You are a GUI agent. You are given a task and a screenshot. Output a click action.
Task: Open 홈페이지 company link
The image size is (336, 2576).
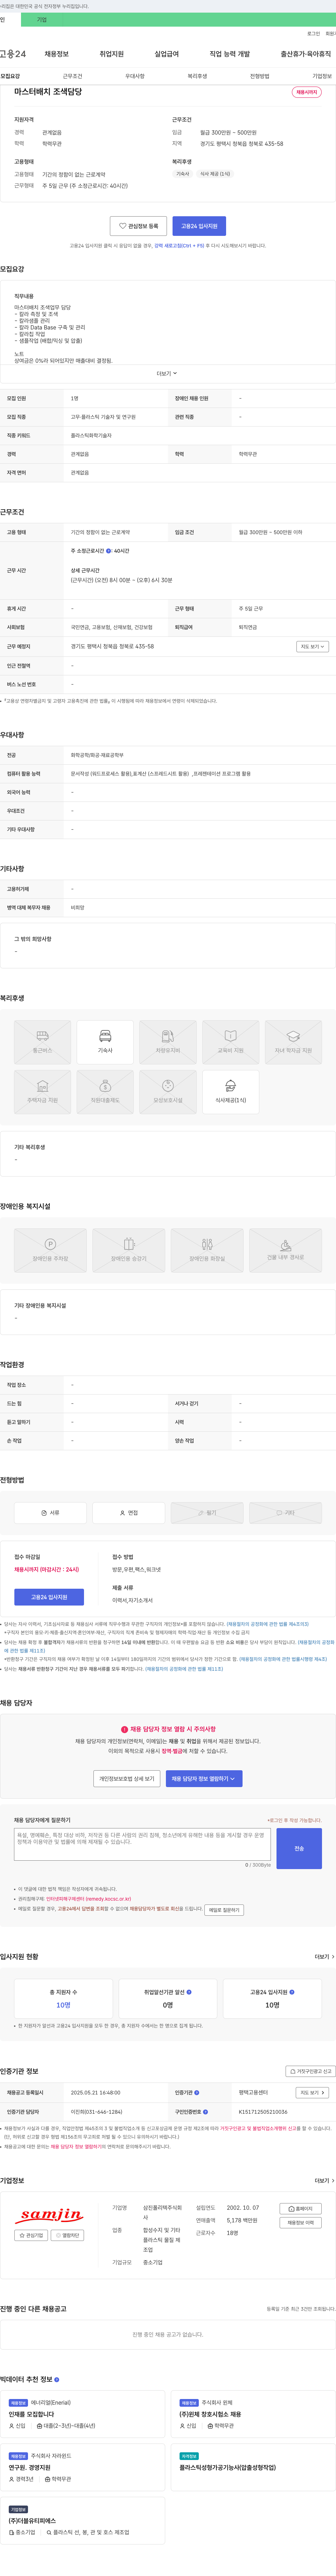pyautogui.click(x=300, y=2209)
